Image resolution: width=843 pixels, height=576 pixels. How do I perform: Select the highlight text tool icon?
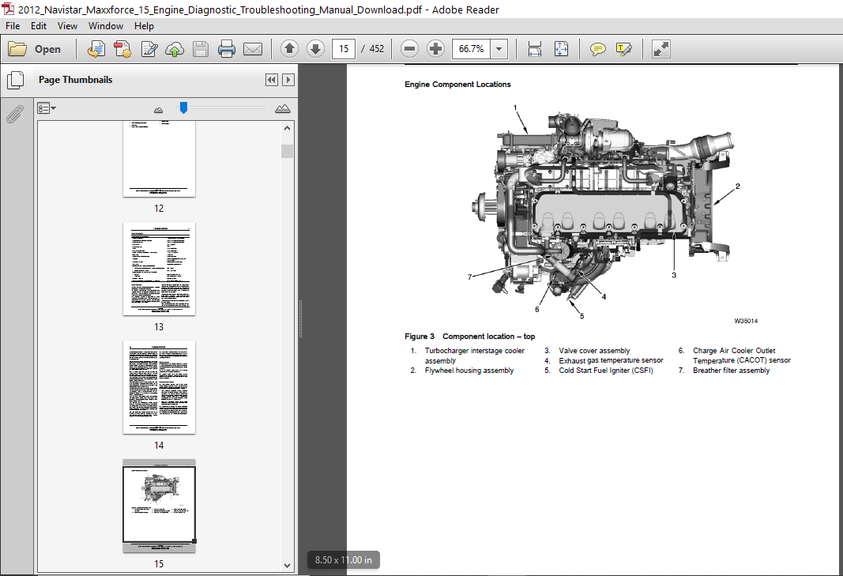[623, 49]
